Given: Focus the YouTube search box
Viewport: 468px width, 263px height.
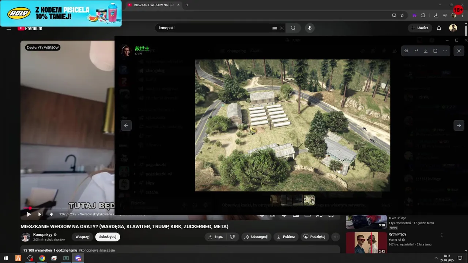Looking at the screenshot, I should coord(214,28).
